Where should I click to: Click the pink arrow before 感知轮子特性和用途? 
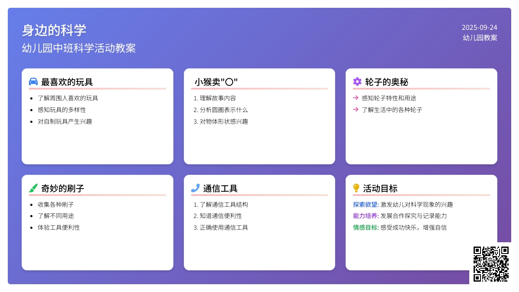tap(356, 98)
